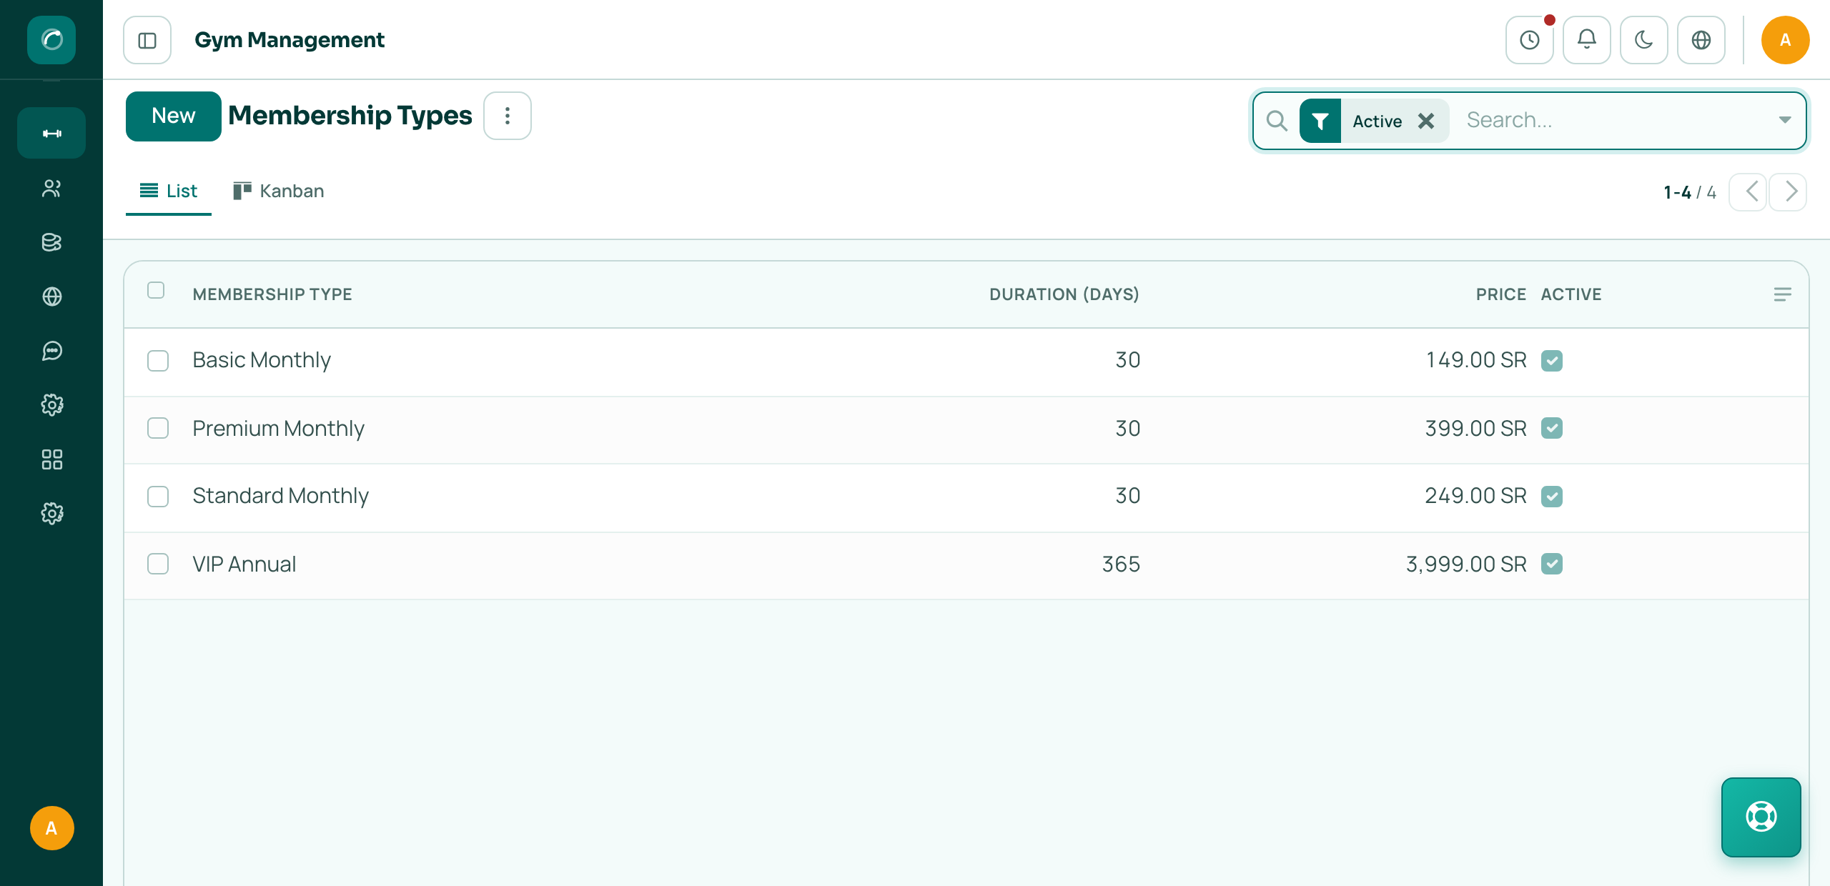Switch to the Kanban view tab

pyautogui.click(x=279, y=191)
